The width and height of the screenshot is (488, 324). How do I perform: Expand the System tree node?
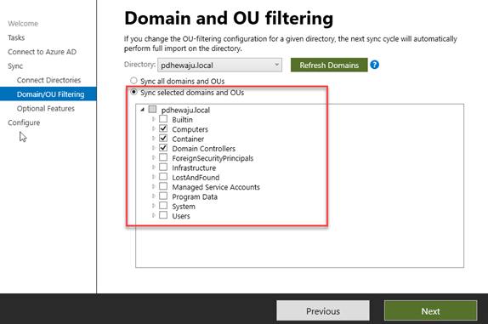pyautogui.click(x=153, y=206)
